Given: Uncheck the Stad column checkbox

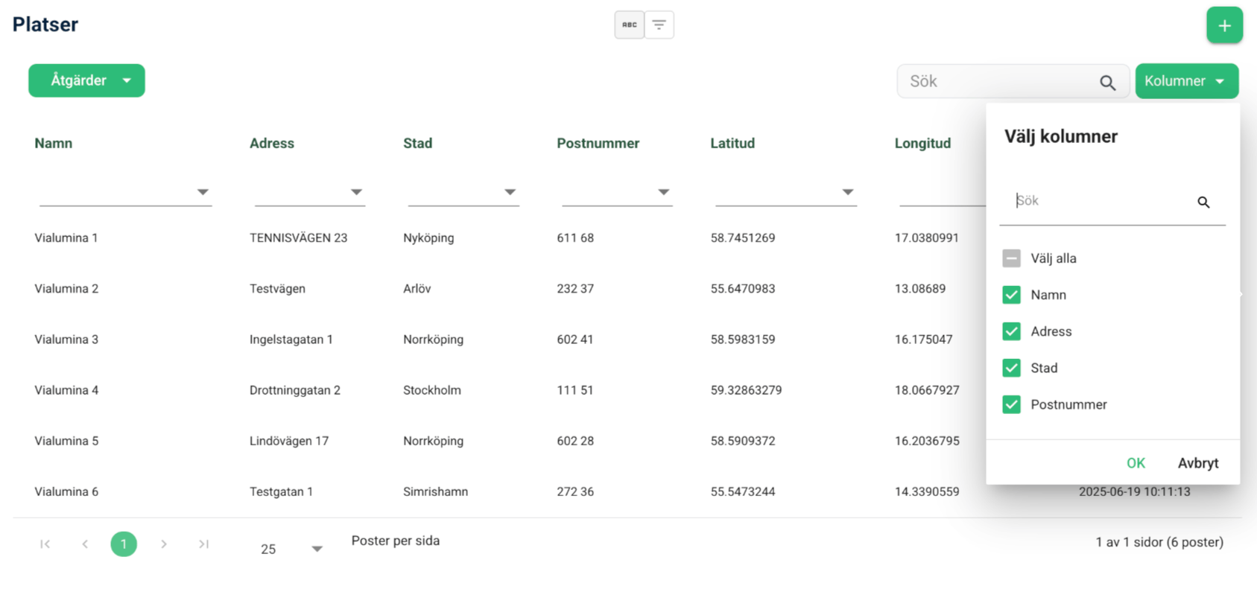Looking at the screenshot, I should (x=1011, y=368).
